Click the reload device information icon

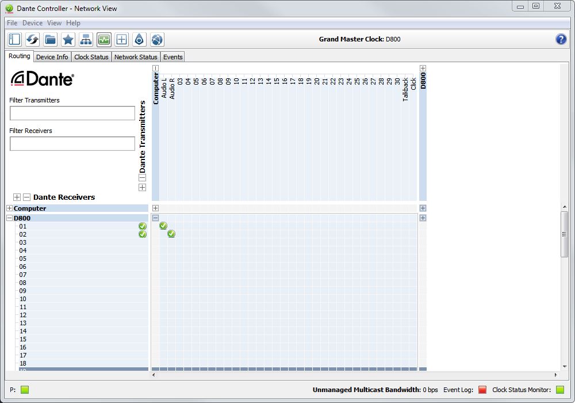[32, 39]
